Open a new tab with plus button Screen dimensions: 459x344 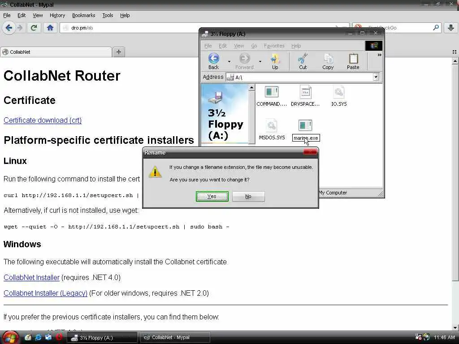(118, 52)
